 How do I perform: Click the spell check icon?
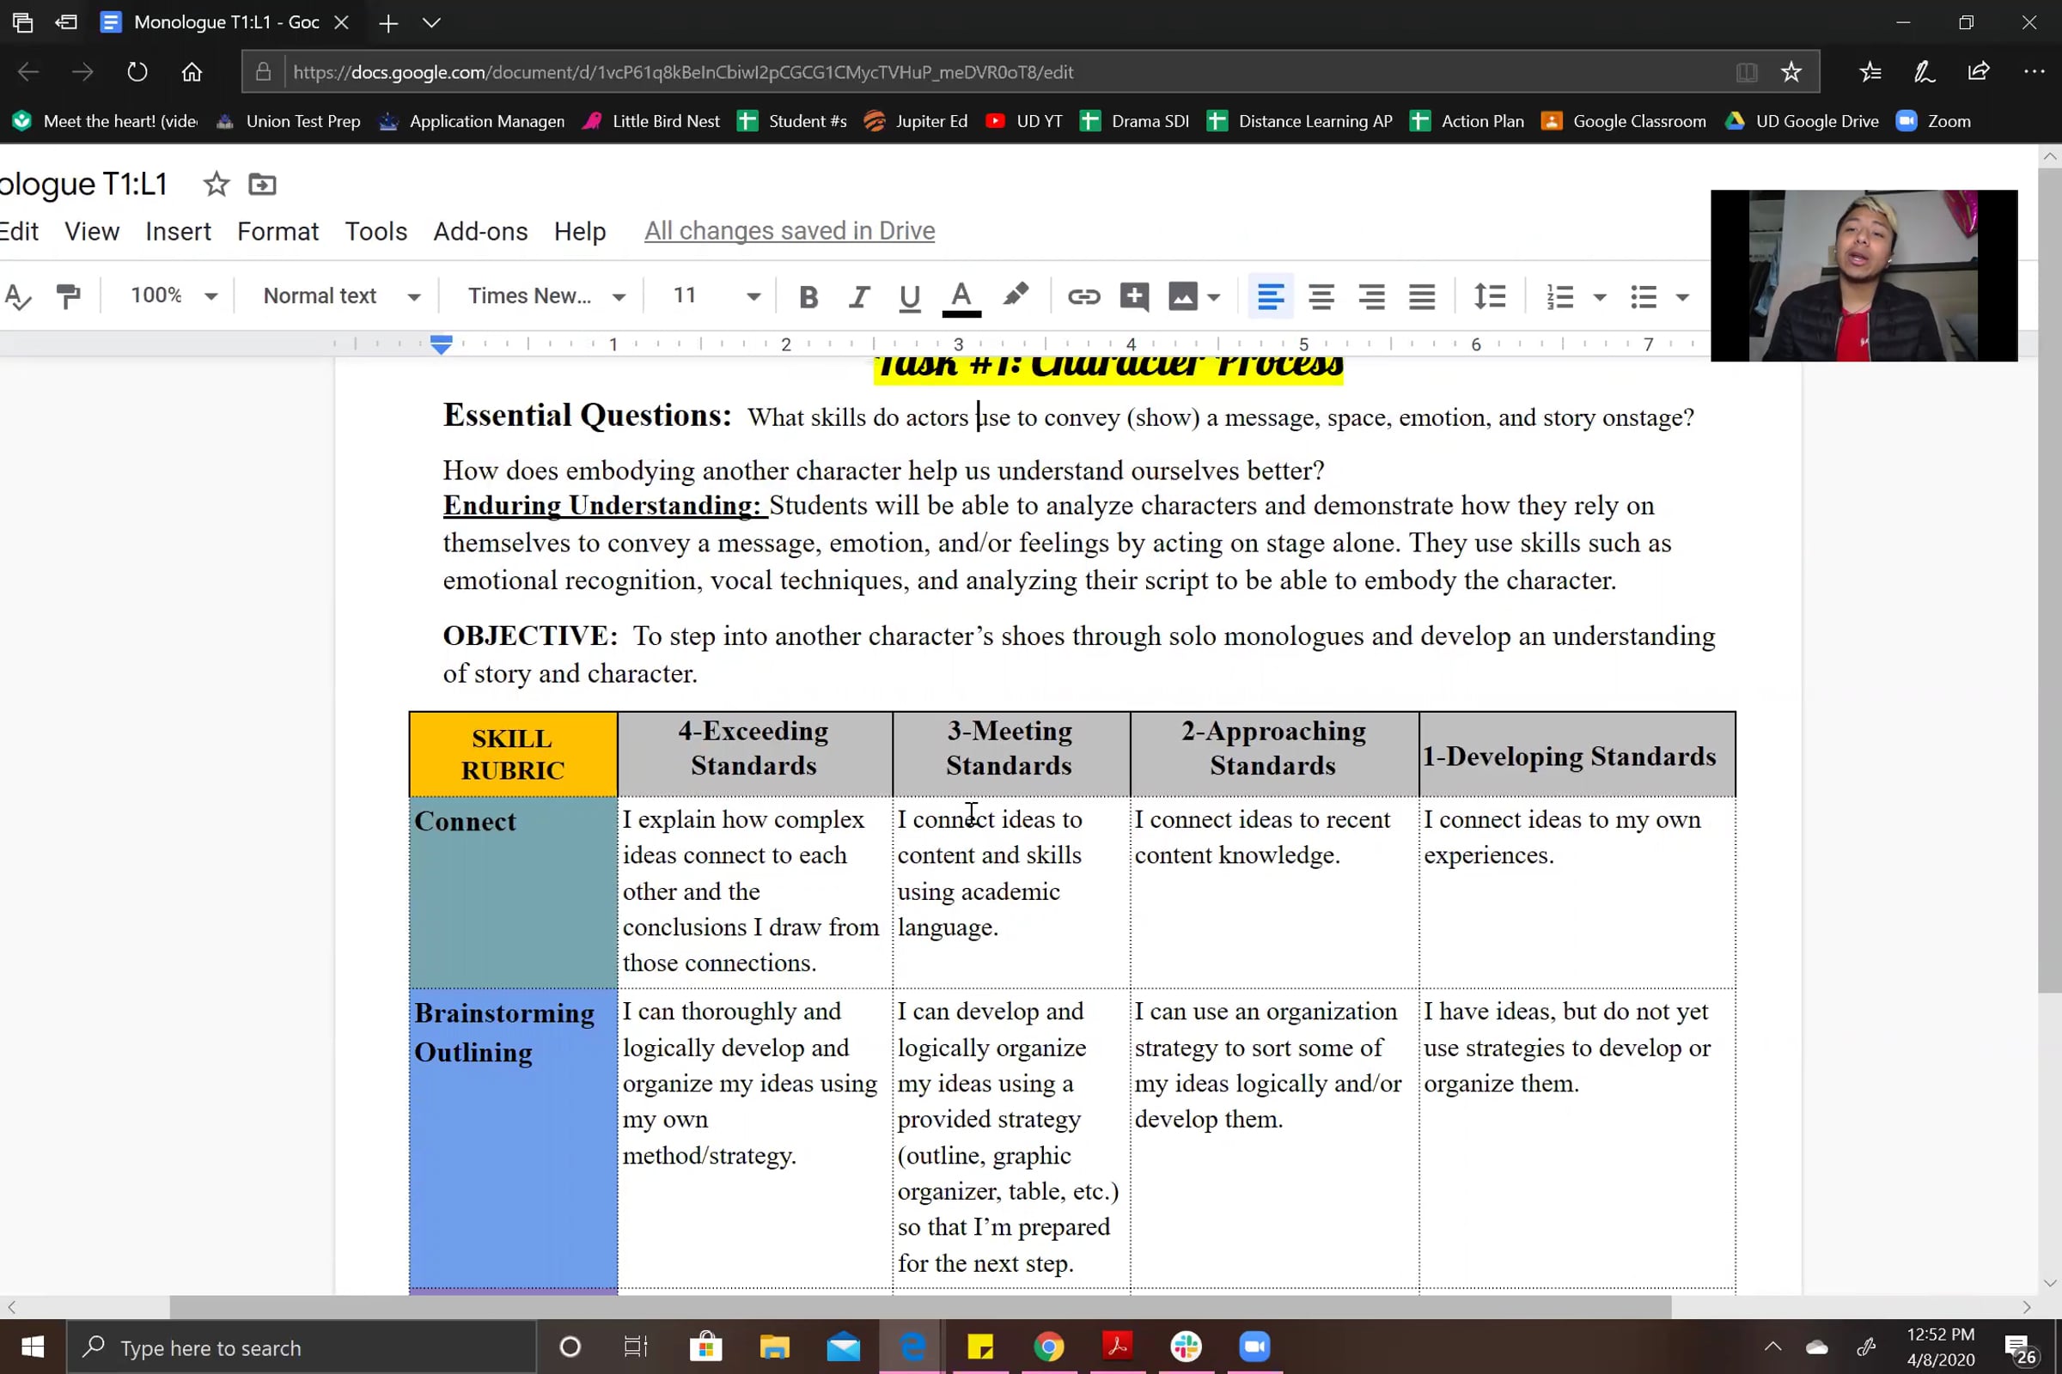coord(17,296)
